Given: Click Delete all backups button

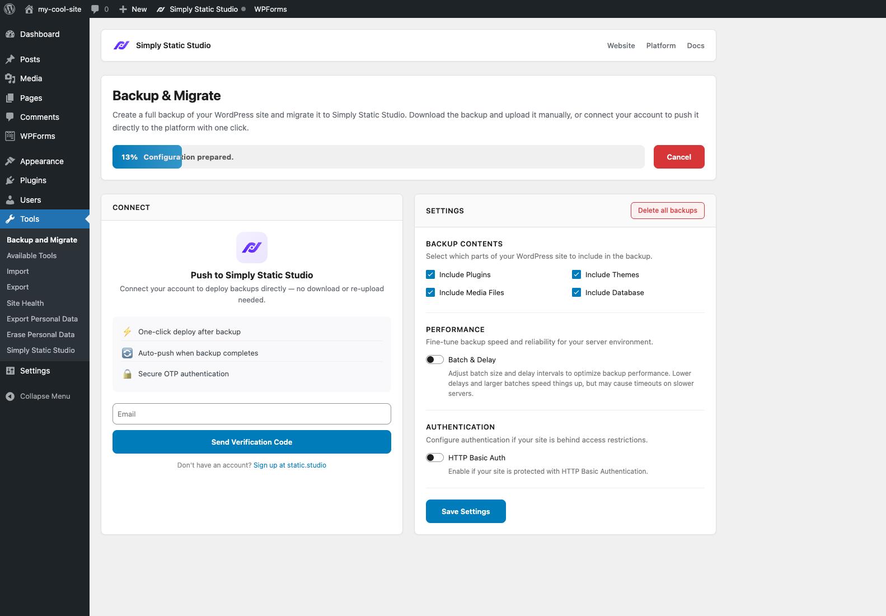Looking at the screenshot, I should [667, 211].
